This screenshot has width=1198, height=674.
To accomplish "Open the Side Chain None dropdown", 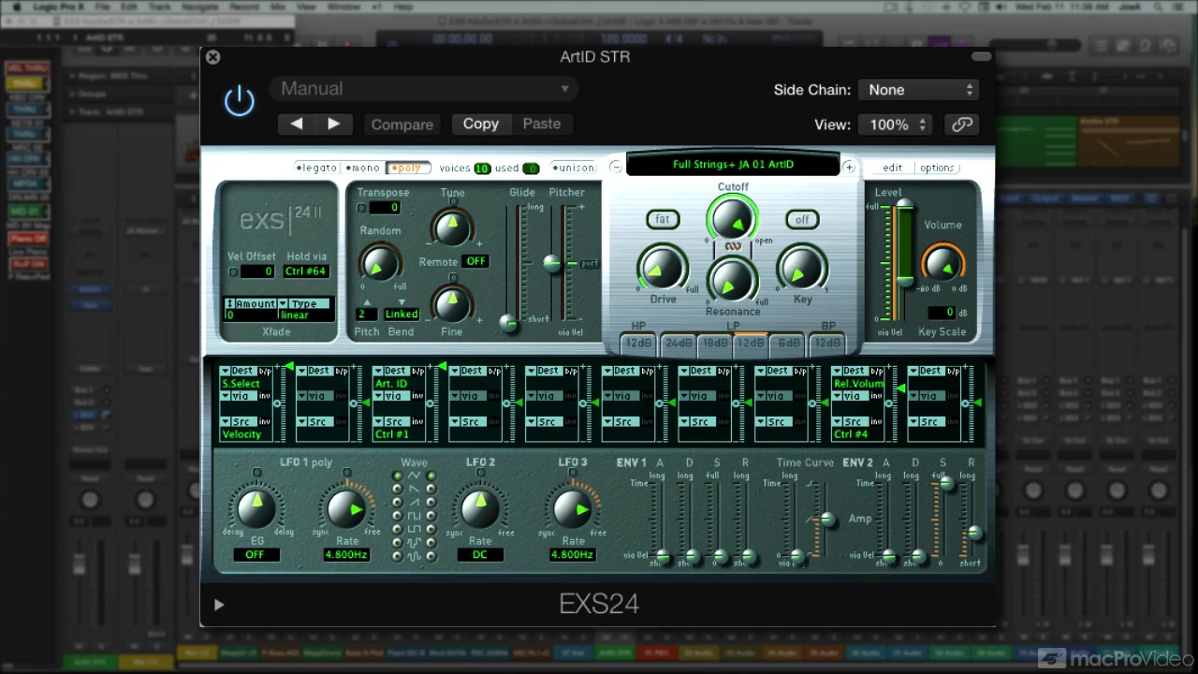I will point(918,90).
